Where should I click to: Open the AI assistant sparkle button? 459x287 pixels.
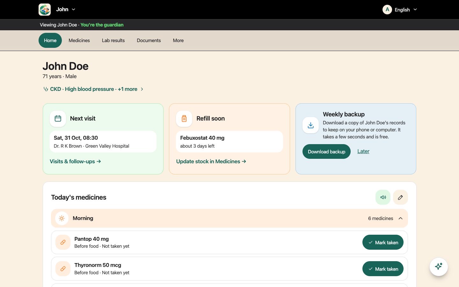pos(439,267)
